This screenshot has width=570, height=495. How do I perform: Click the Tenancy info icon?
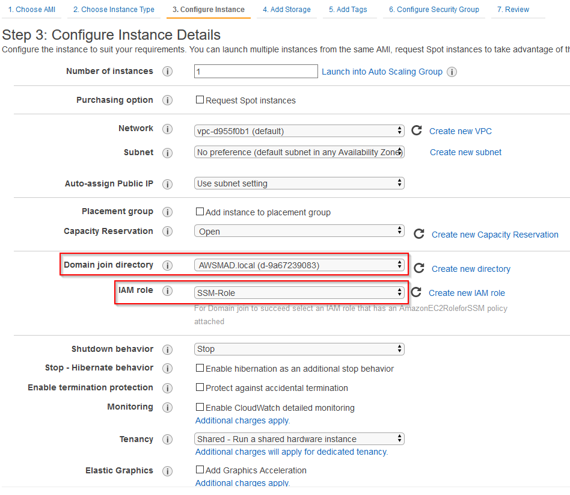pos(167,439)
